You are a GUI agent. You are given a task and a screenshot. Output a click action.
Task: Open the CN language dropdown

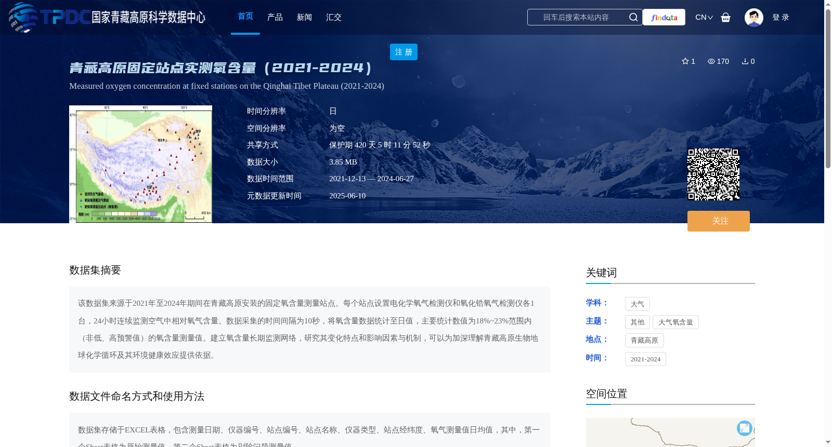click(x=704, y=17)
